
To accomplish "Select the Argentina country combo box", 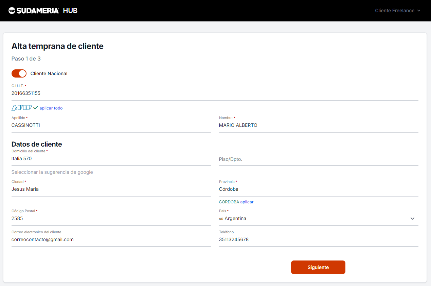I will coord(312,219).
